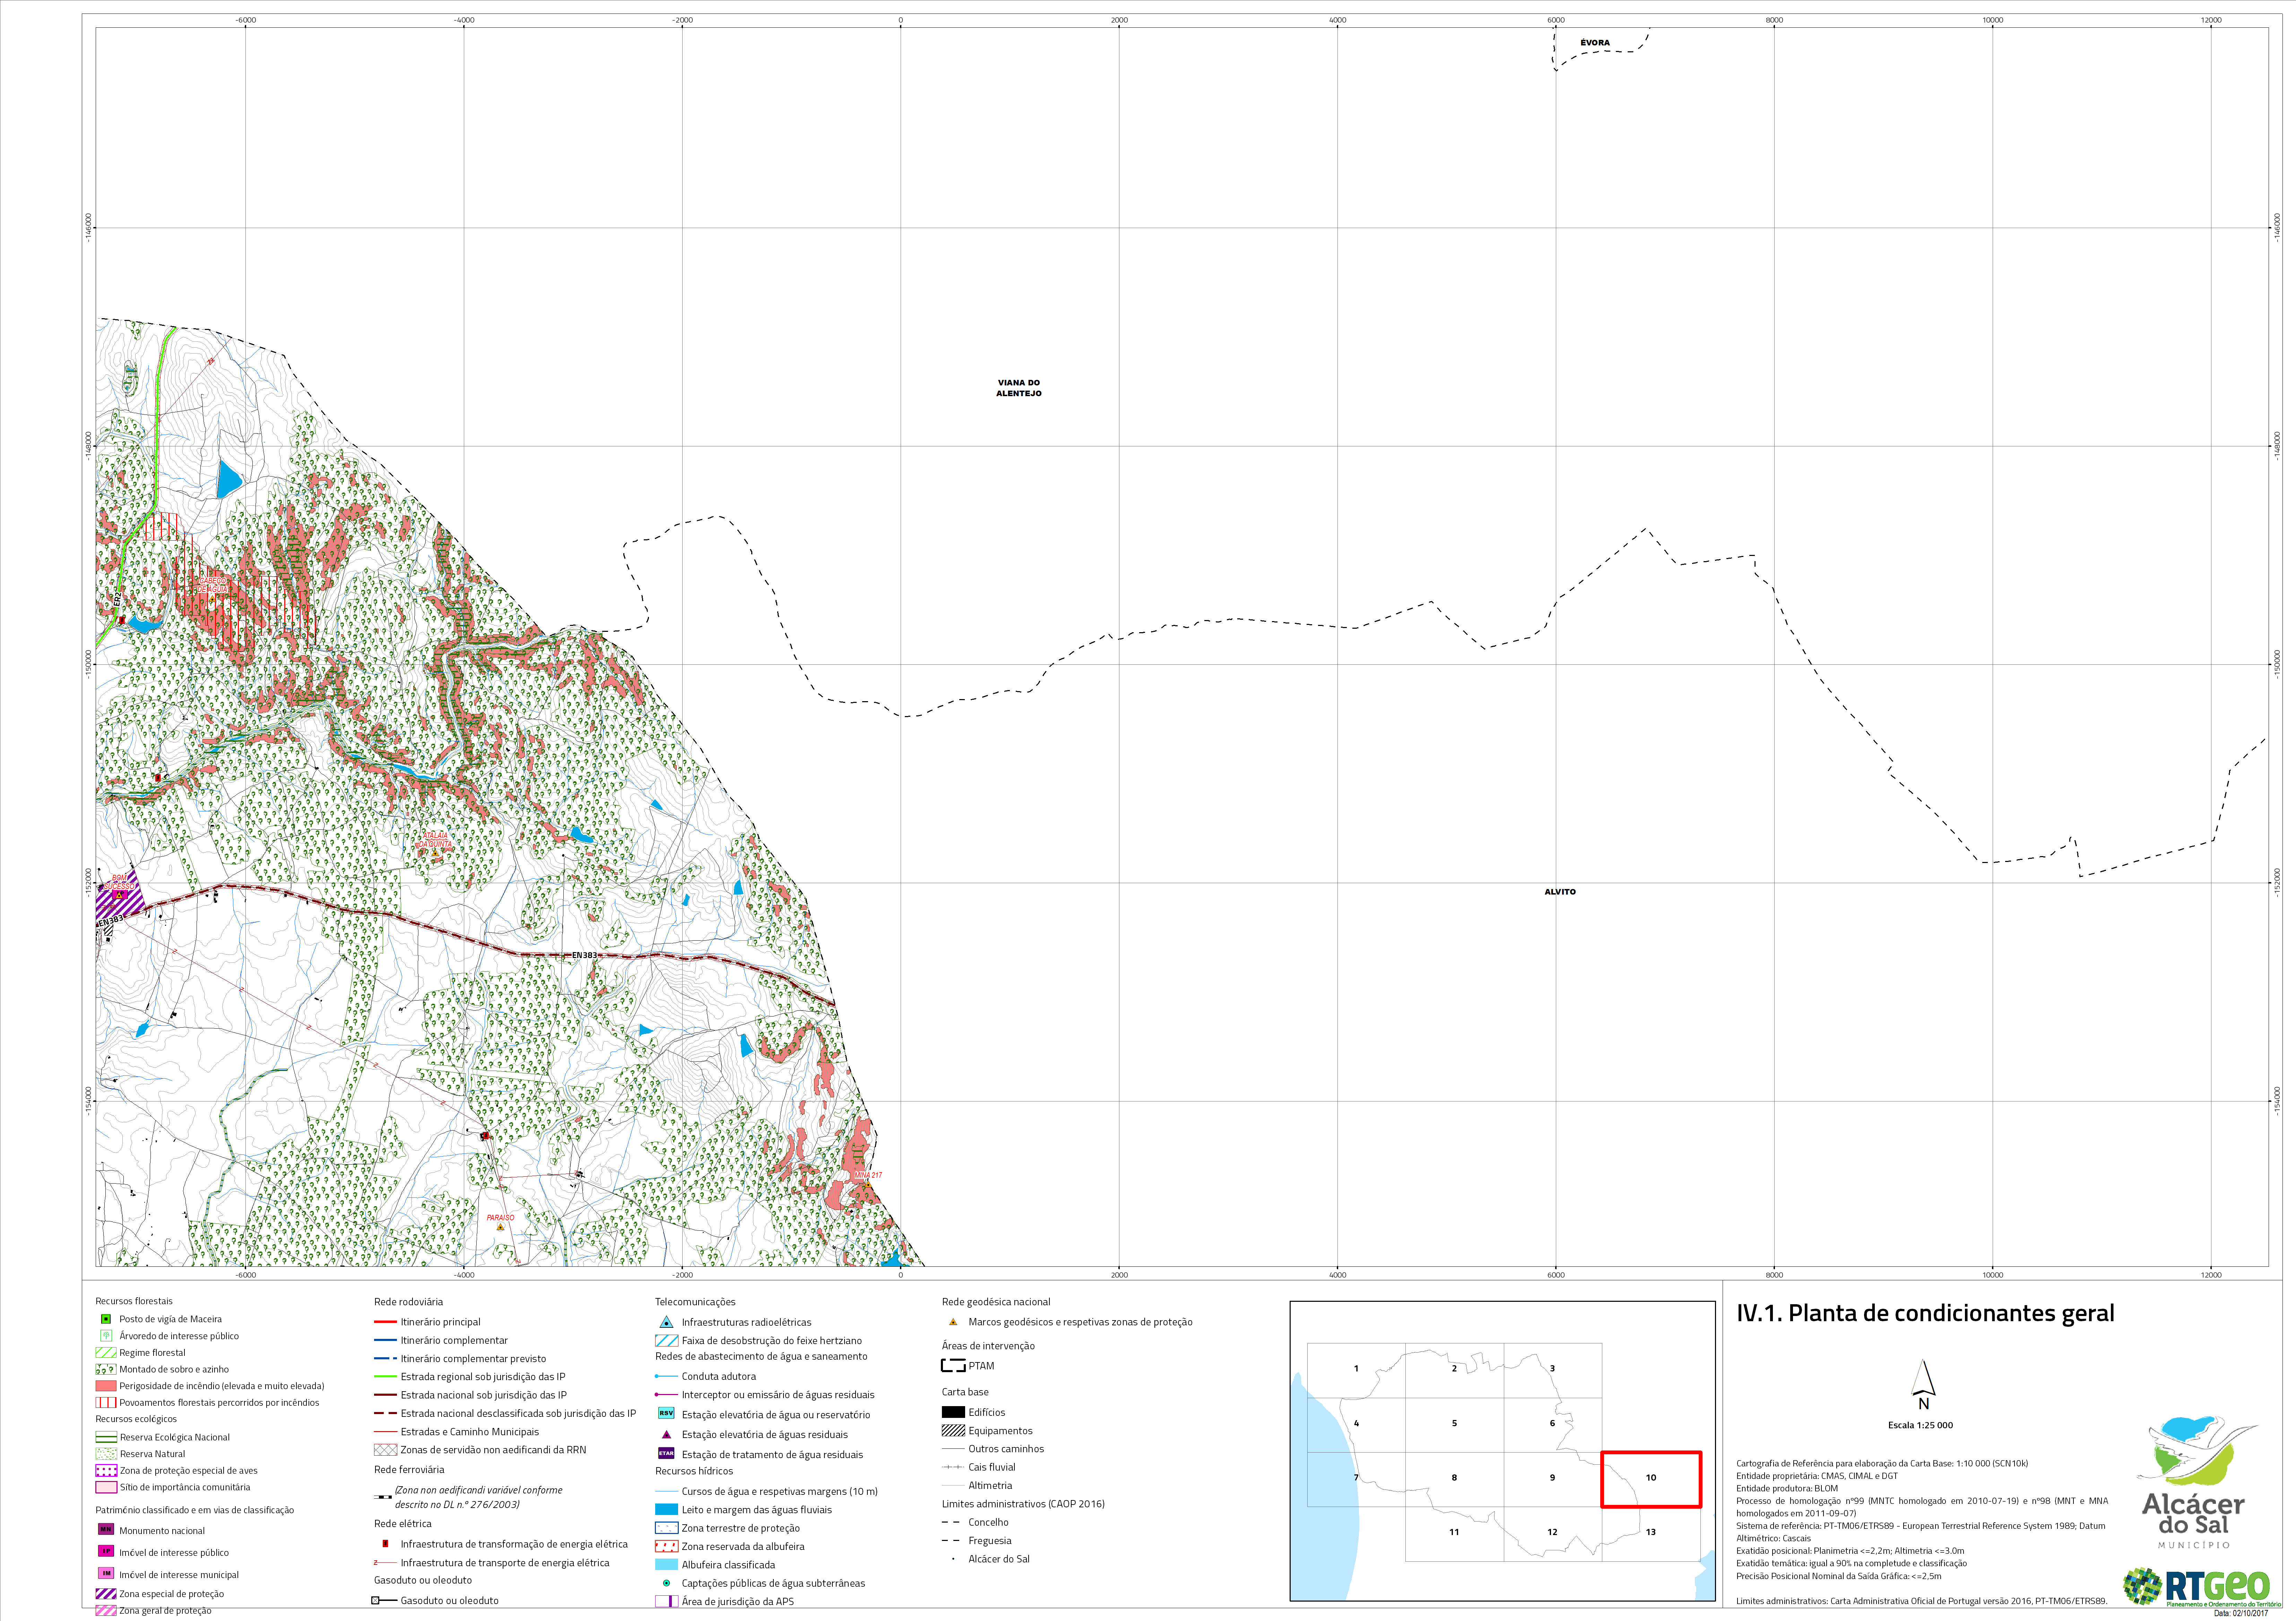
Task: Click the Imóvel de interesse municipal IM icon
Action: [x=106, y=1574]
